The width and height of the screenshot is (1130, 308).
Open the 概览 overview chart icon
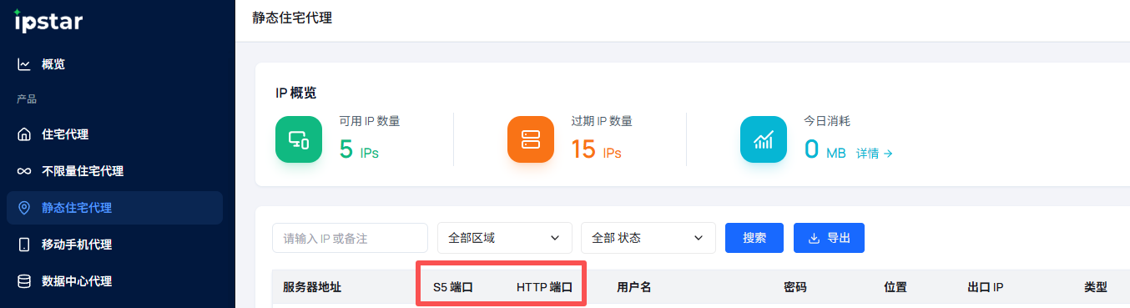[24, 64]
